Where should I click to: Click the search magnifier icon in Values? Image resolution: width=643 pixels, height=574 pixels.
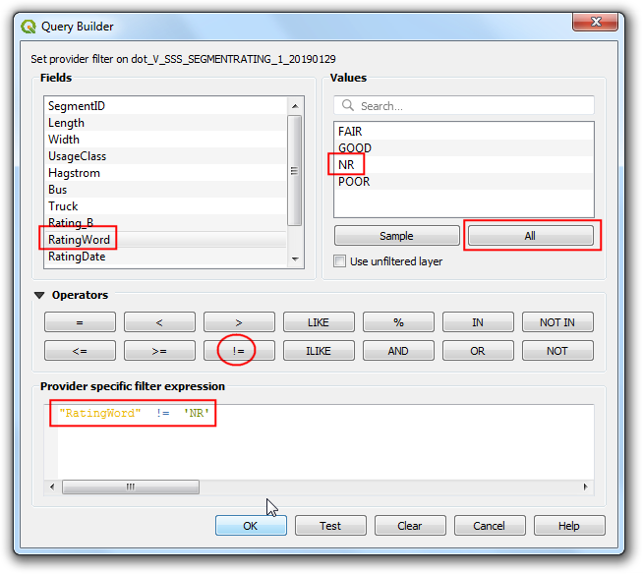click(347, 106)
